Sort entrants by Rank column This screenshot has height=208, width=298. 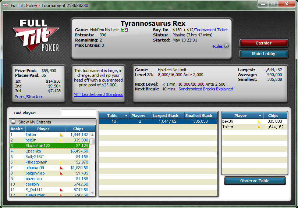tap(17, 129)
